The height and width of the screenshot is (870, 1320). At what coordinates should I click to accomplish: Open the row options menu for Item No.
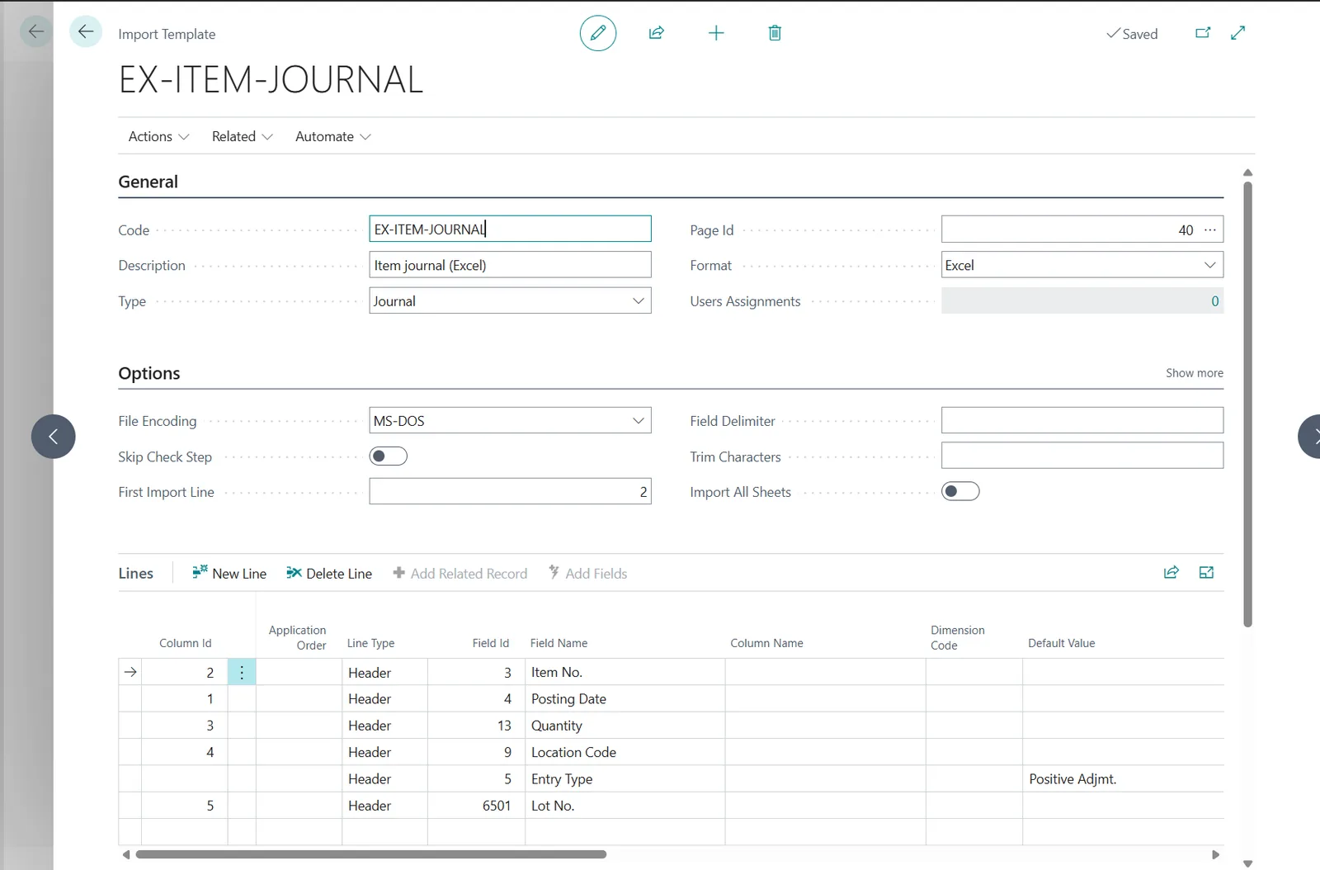242,672
